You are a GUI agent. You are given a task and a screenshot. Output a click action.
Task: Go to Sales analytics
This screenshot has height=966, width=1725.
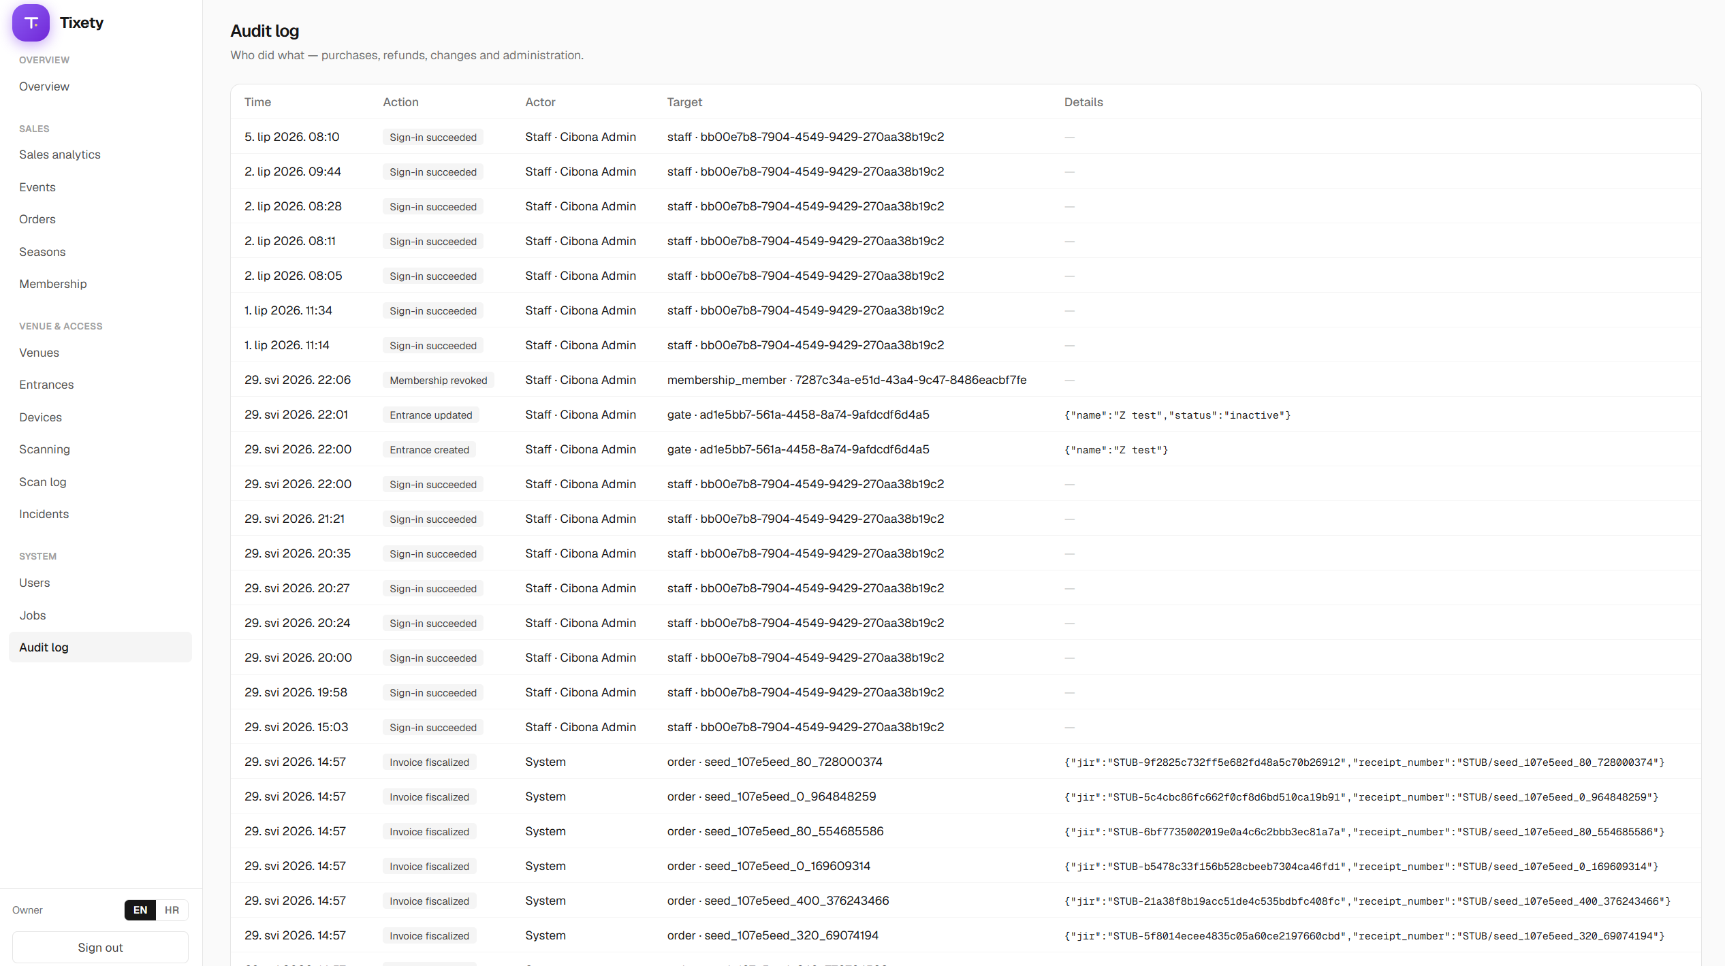click(x=60, y=155)
